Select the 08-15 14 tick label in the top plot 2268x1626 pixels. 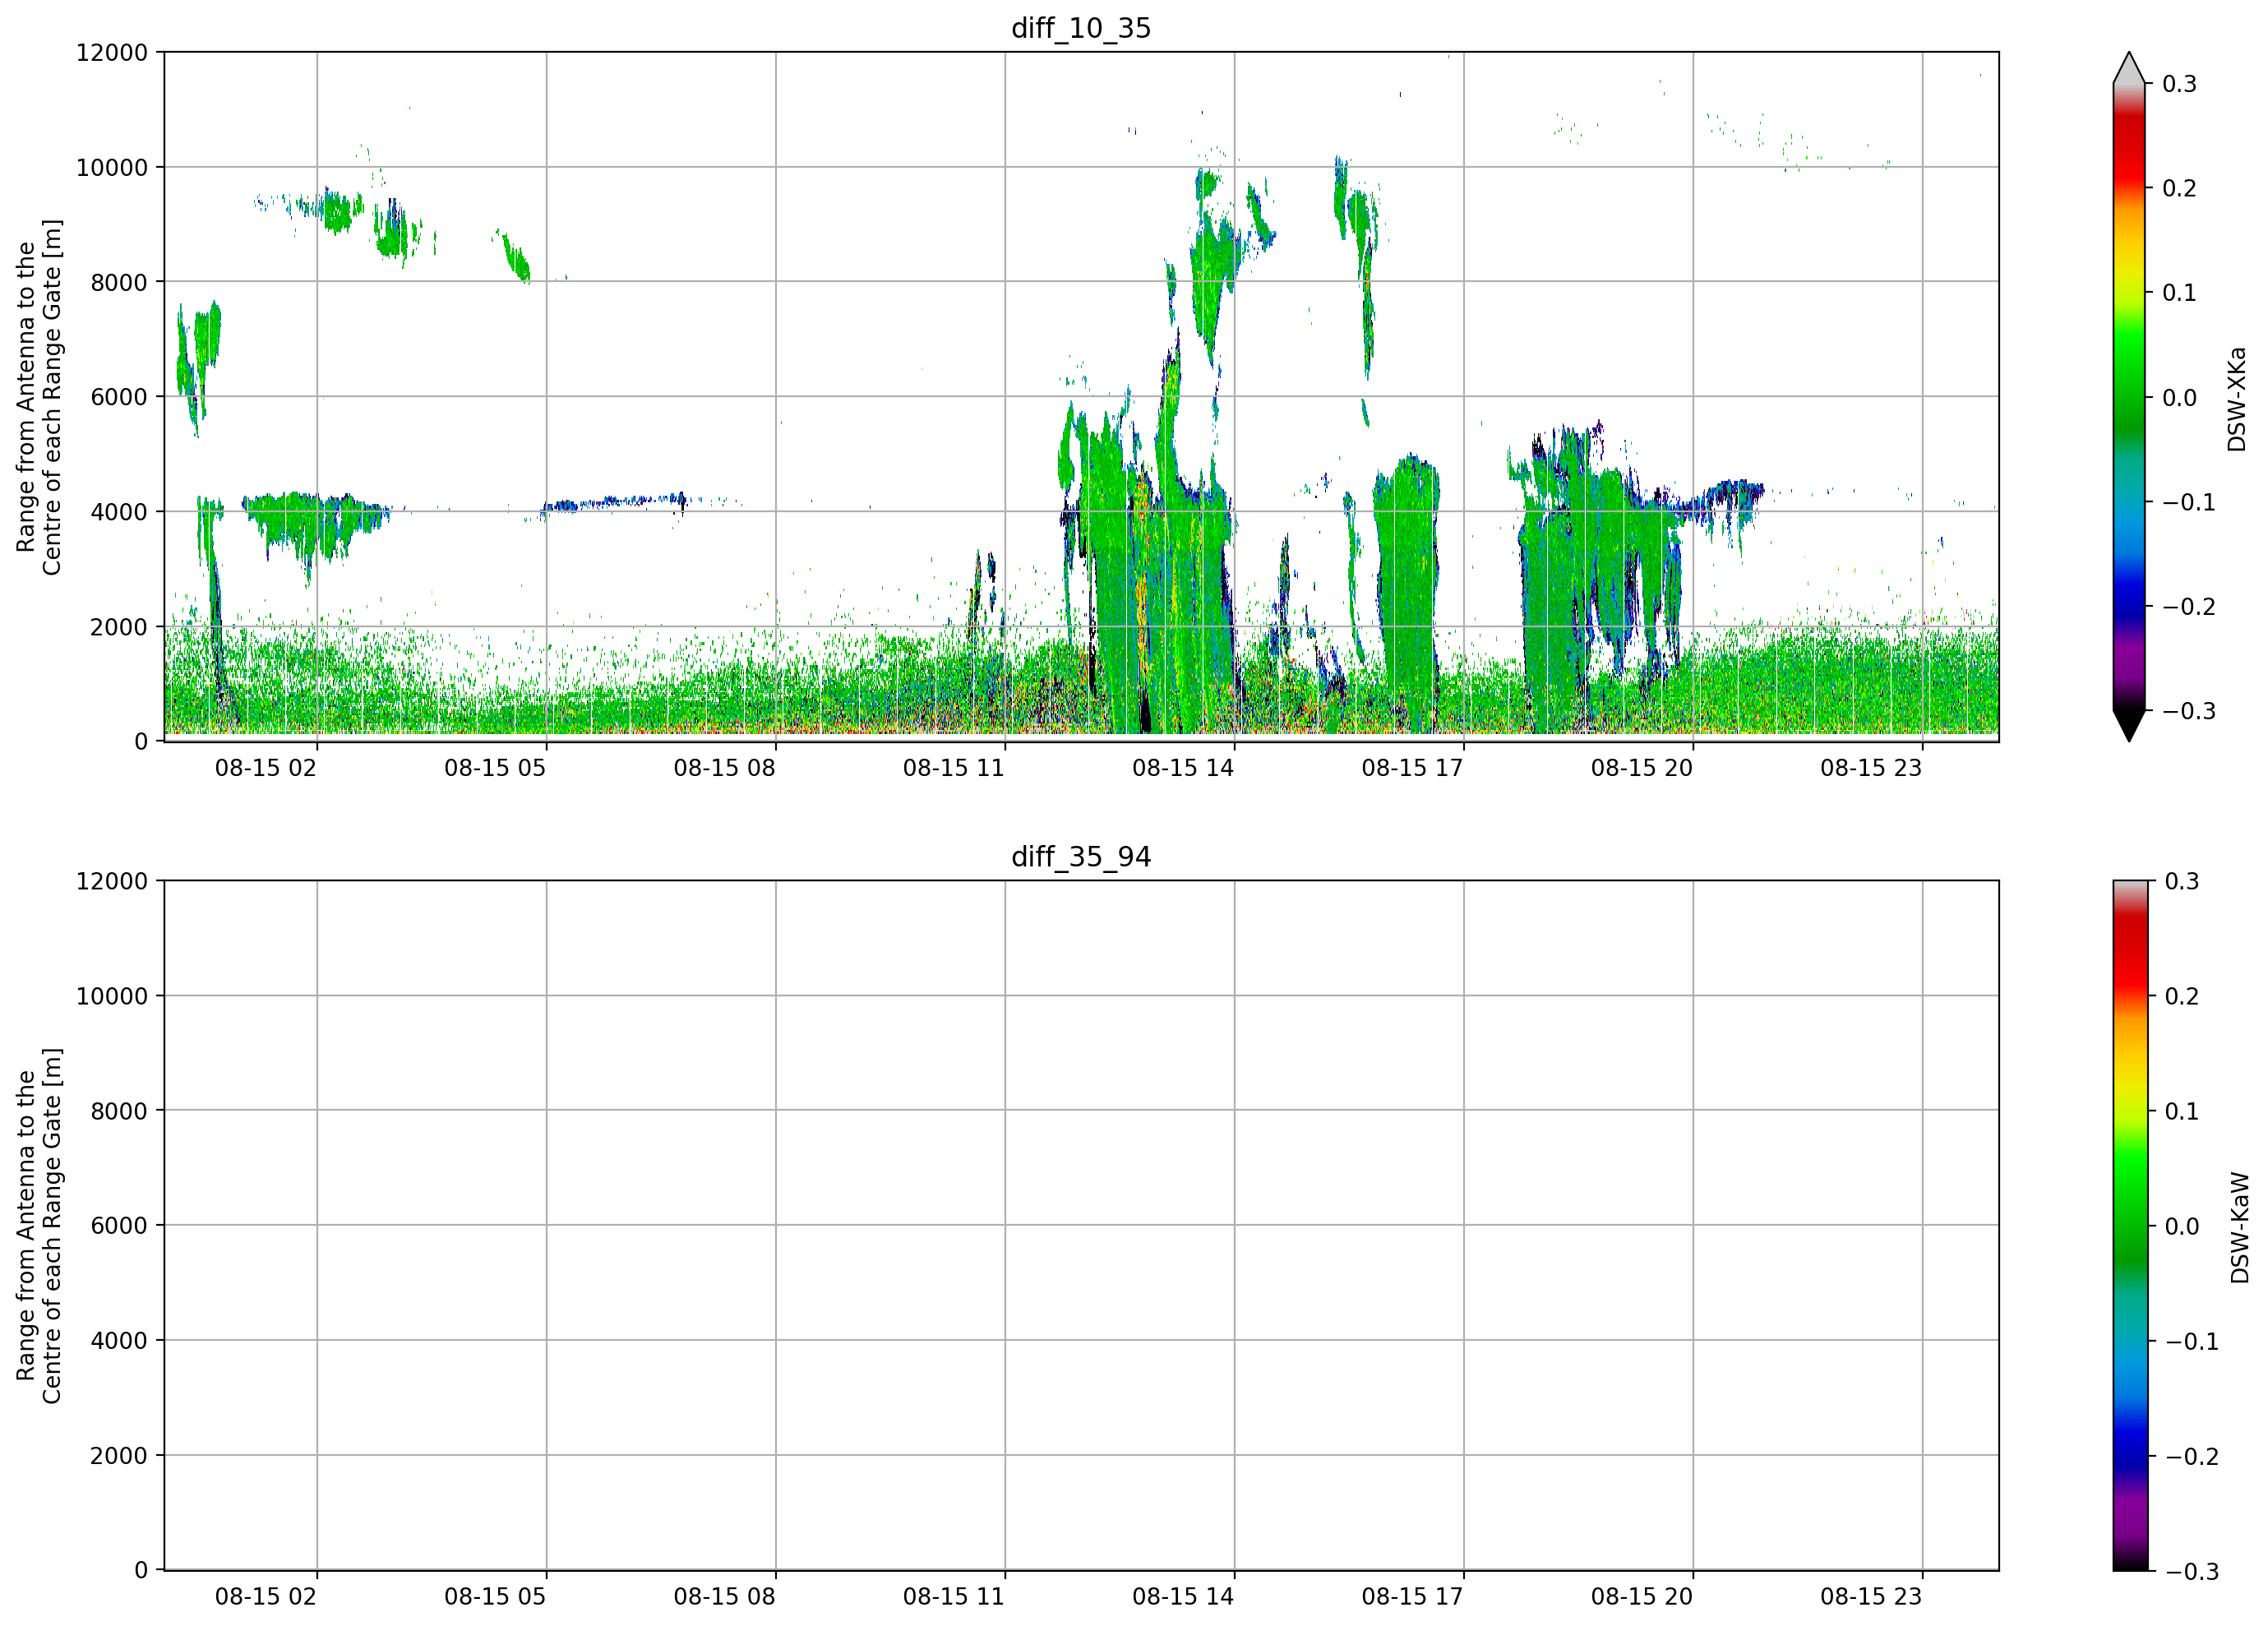(1183, 768)
